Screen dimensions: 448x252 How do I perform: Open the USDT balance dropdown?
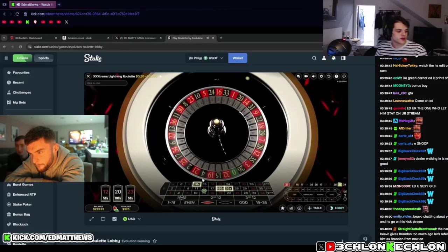[x=206, y=58]
